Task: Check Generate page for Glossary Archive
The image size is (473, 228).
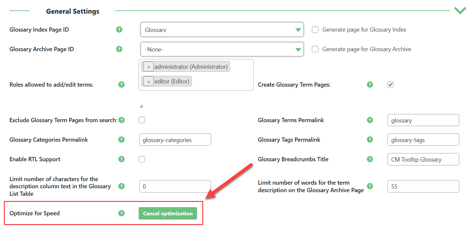Action: (315, 49)
